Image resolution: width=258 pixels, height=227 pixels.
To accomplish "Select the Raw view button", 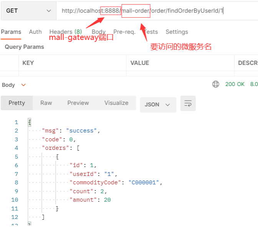I will coord(46,103).
